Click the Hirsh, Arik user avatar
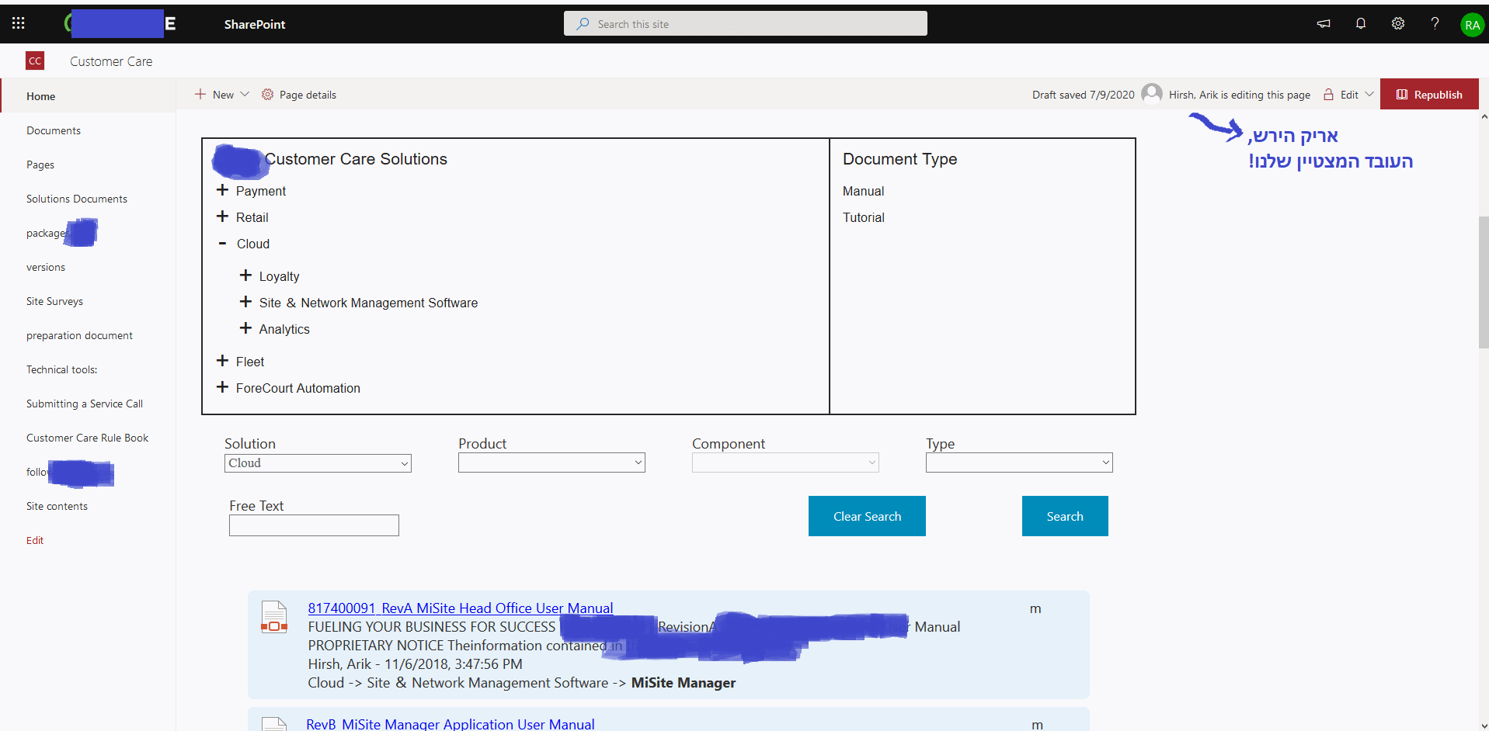This screenshot has width=1489, height=731. [x=1152, y=93]
